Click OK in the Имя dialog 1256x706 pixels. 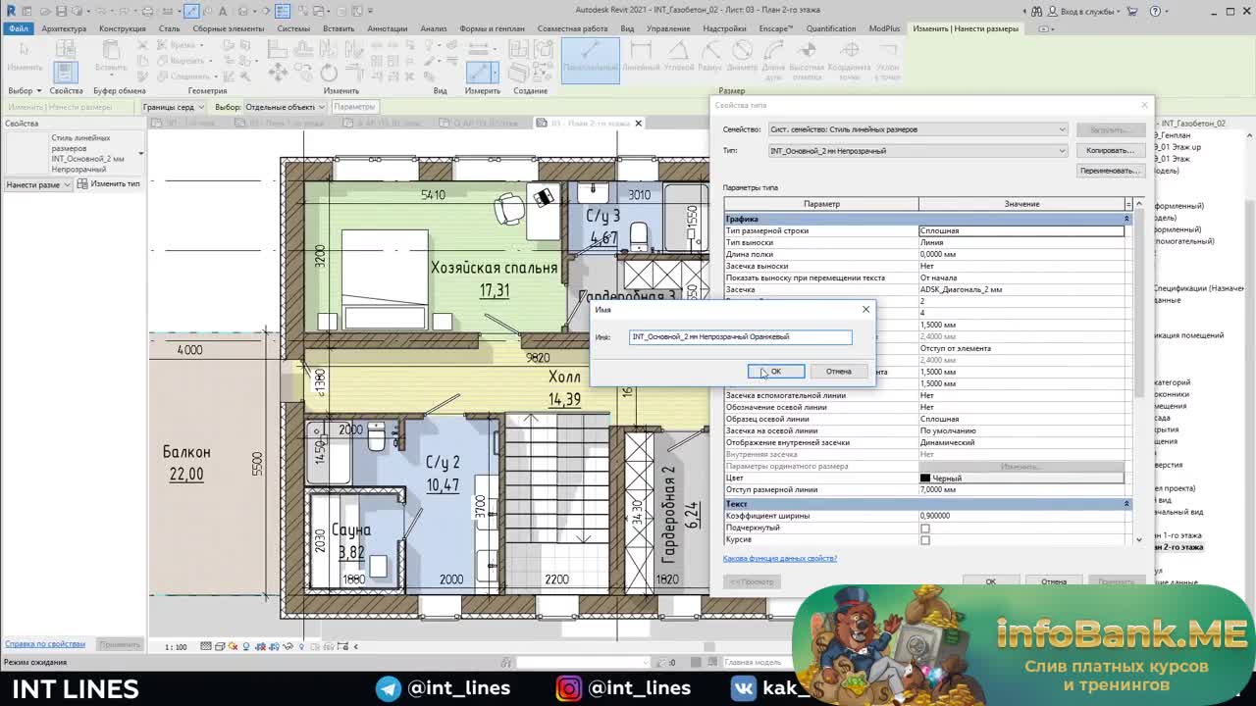pos(776,372)
